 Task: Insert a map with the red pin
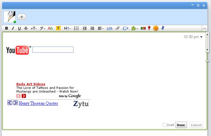click(x=149, y=28)
